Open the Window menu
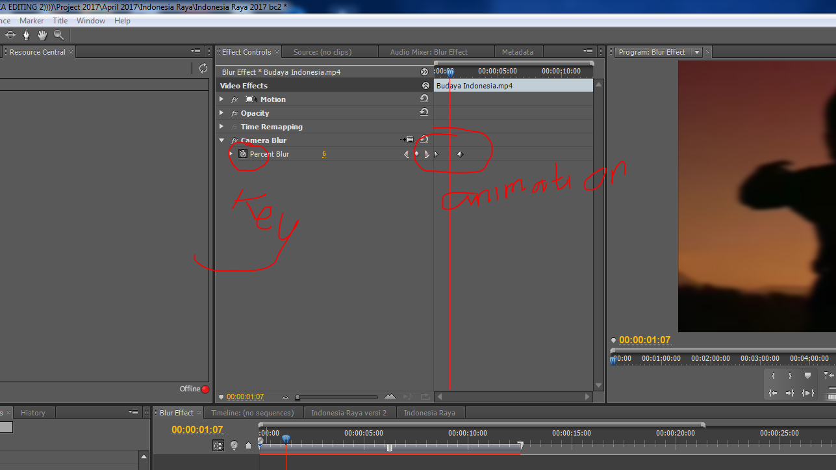836x470 pixels. pyautogui.click(x=90, y=20)
